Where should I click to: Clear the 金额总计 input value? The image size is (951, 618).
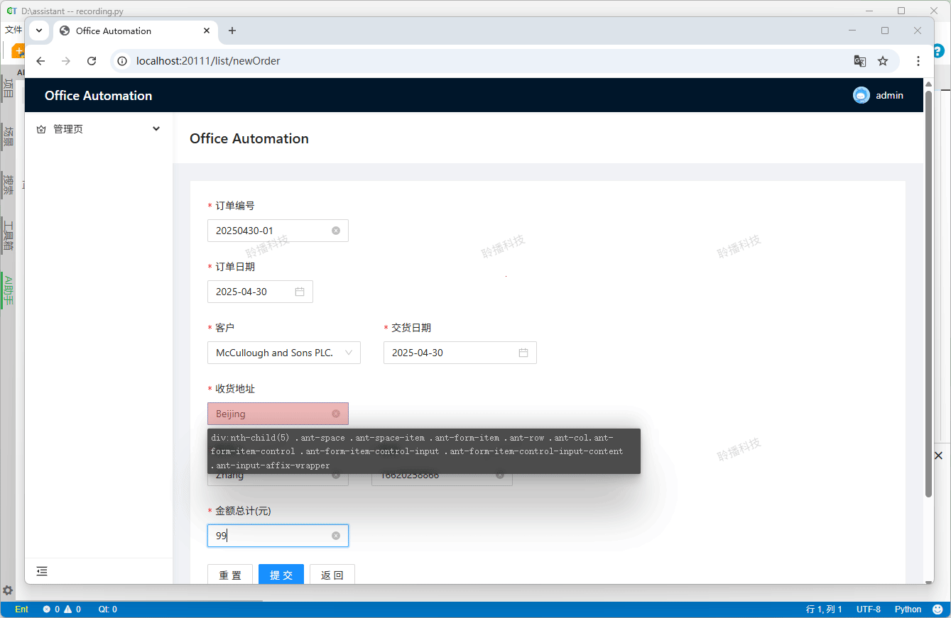[336, 536]
